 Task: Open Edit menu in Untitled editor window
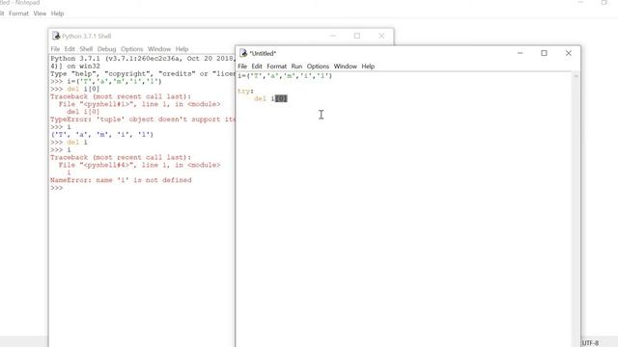257,67
